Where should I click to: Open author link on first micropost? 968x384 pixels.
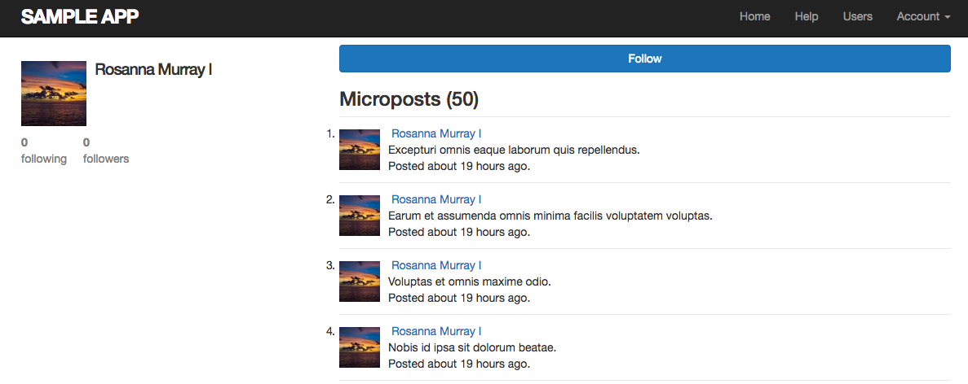436,133
